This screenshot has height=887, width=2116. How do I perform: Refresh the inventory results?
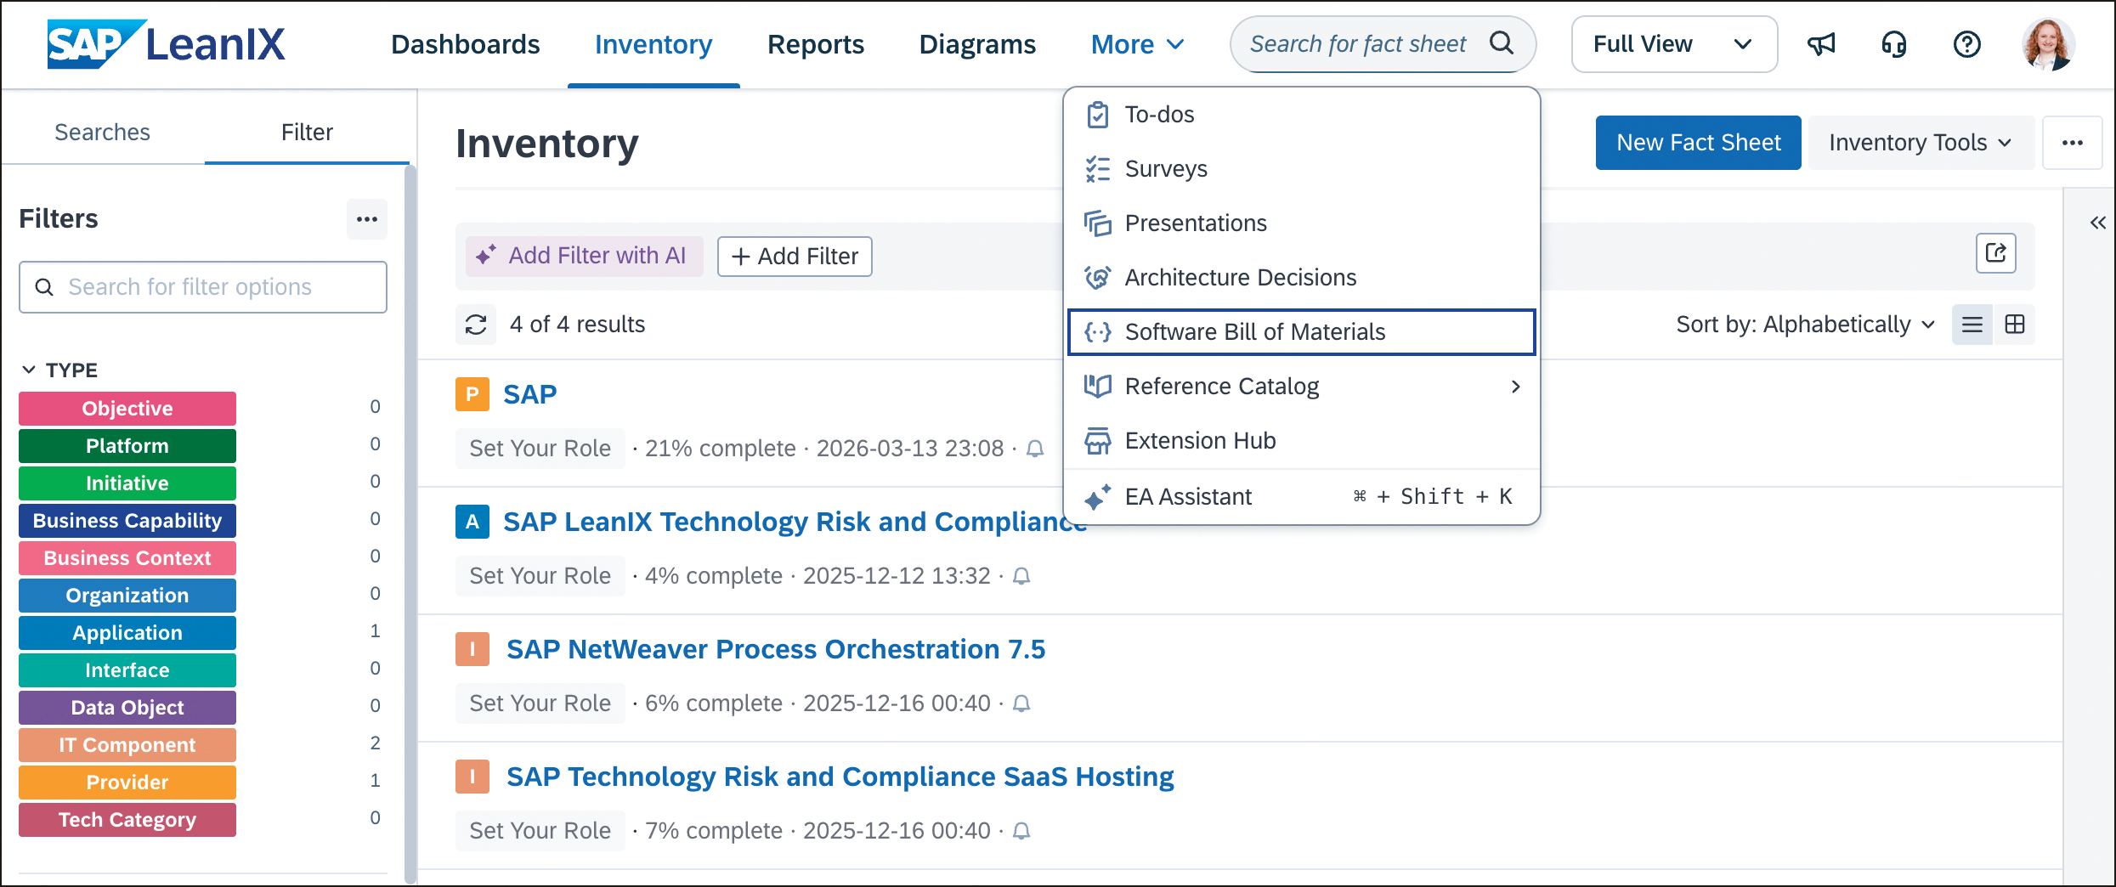pyautogui.click(x=476, y=325)
